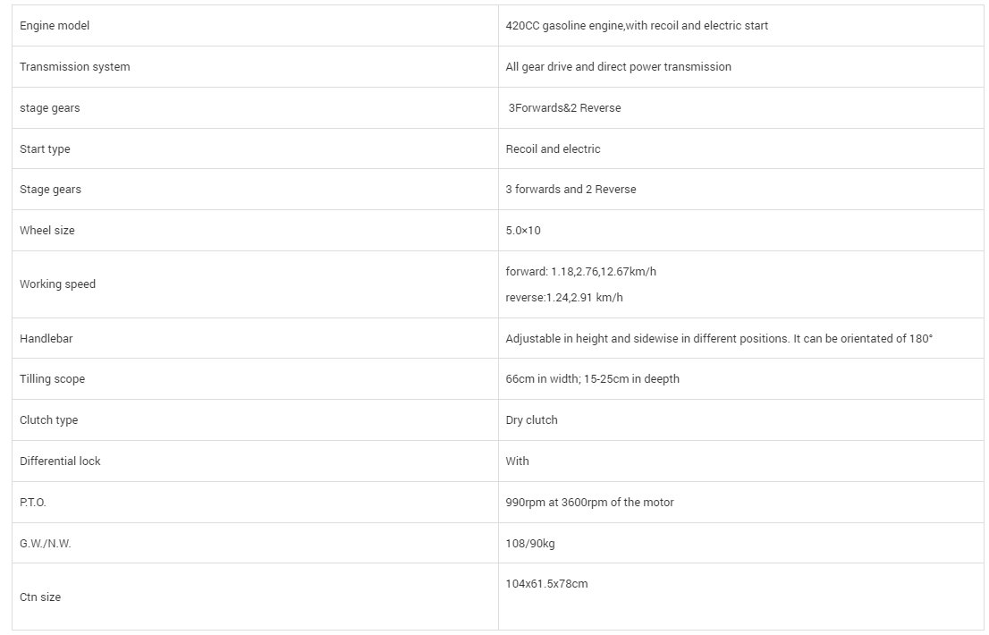The width and height of the screenshot is (989, 635).
Task: Click the All gear drive value cell
Action: (x=618, y=67)
